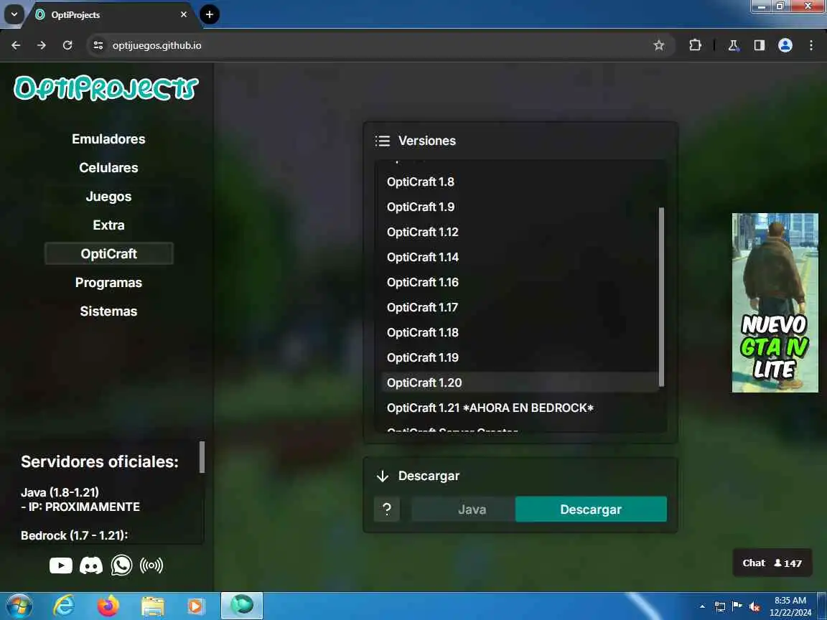Open the Chrome profile avatar
The width and height of the screenshot is (827, 620).
pos(785,45)
